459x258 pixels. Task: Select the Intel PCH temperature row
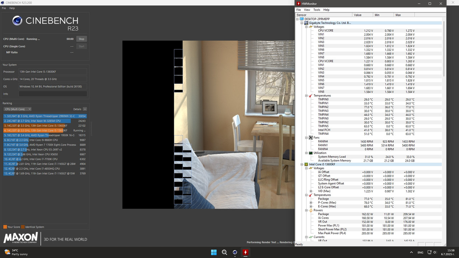click(x=369, y=130)
